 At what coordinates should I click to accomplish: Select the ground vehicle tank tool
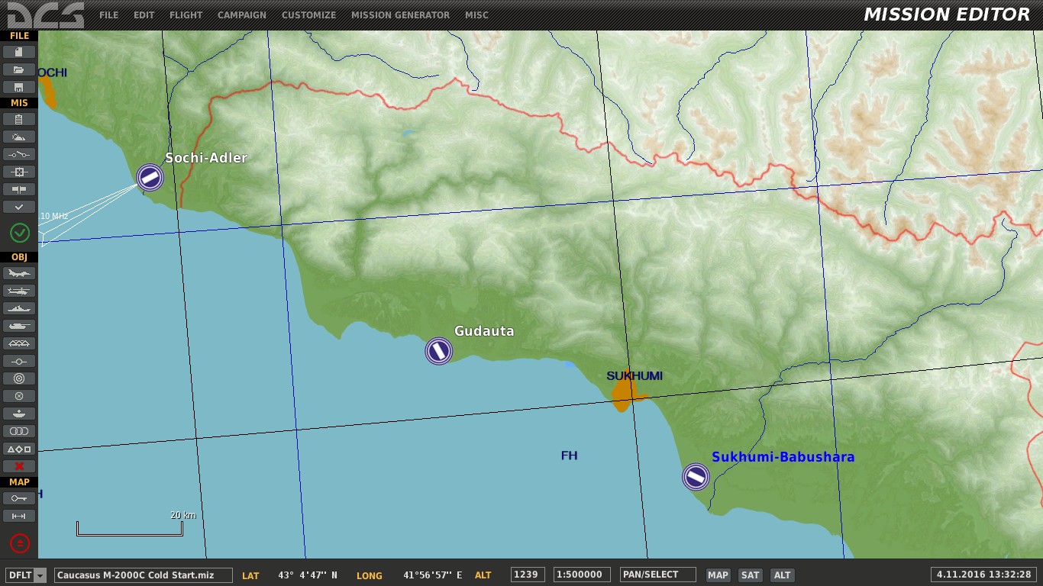pos(19,326)
